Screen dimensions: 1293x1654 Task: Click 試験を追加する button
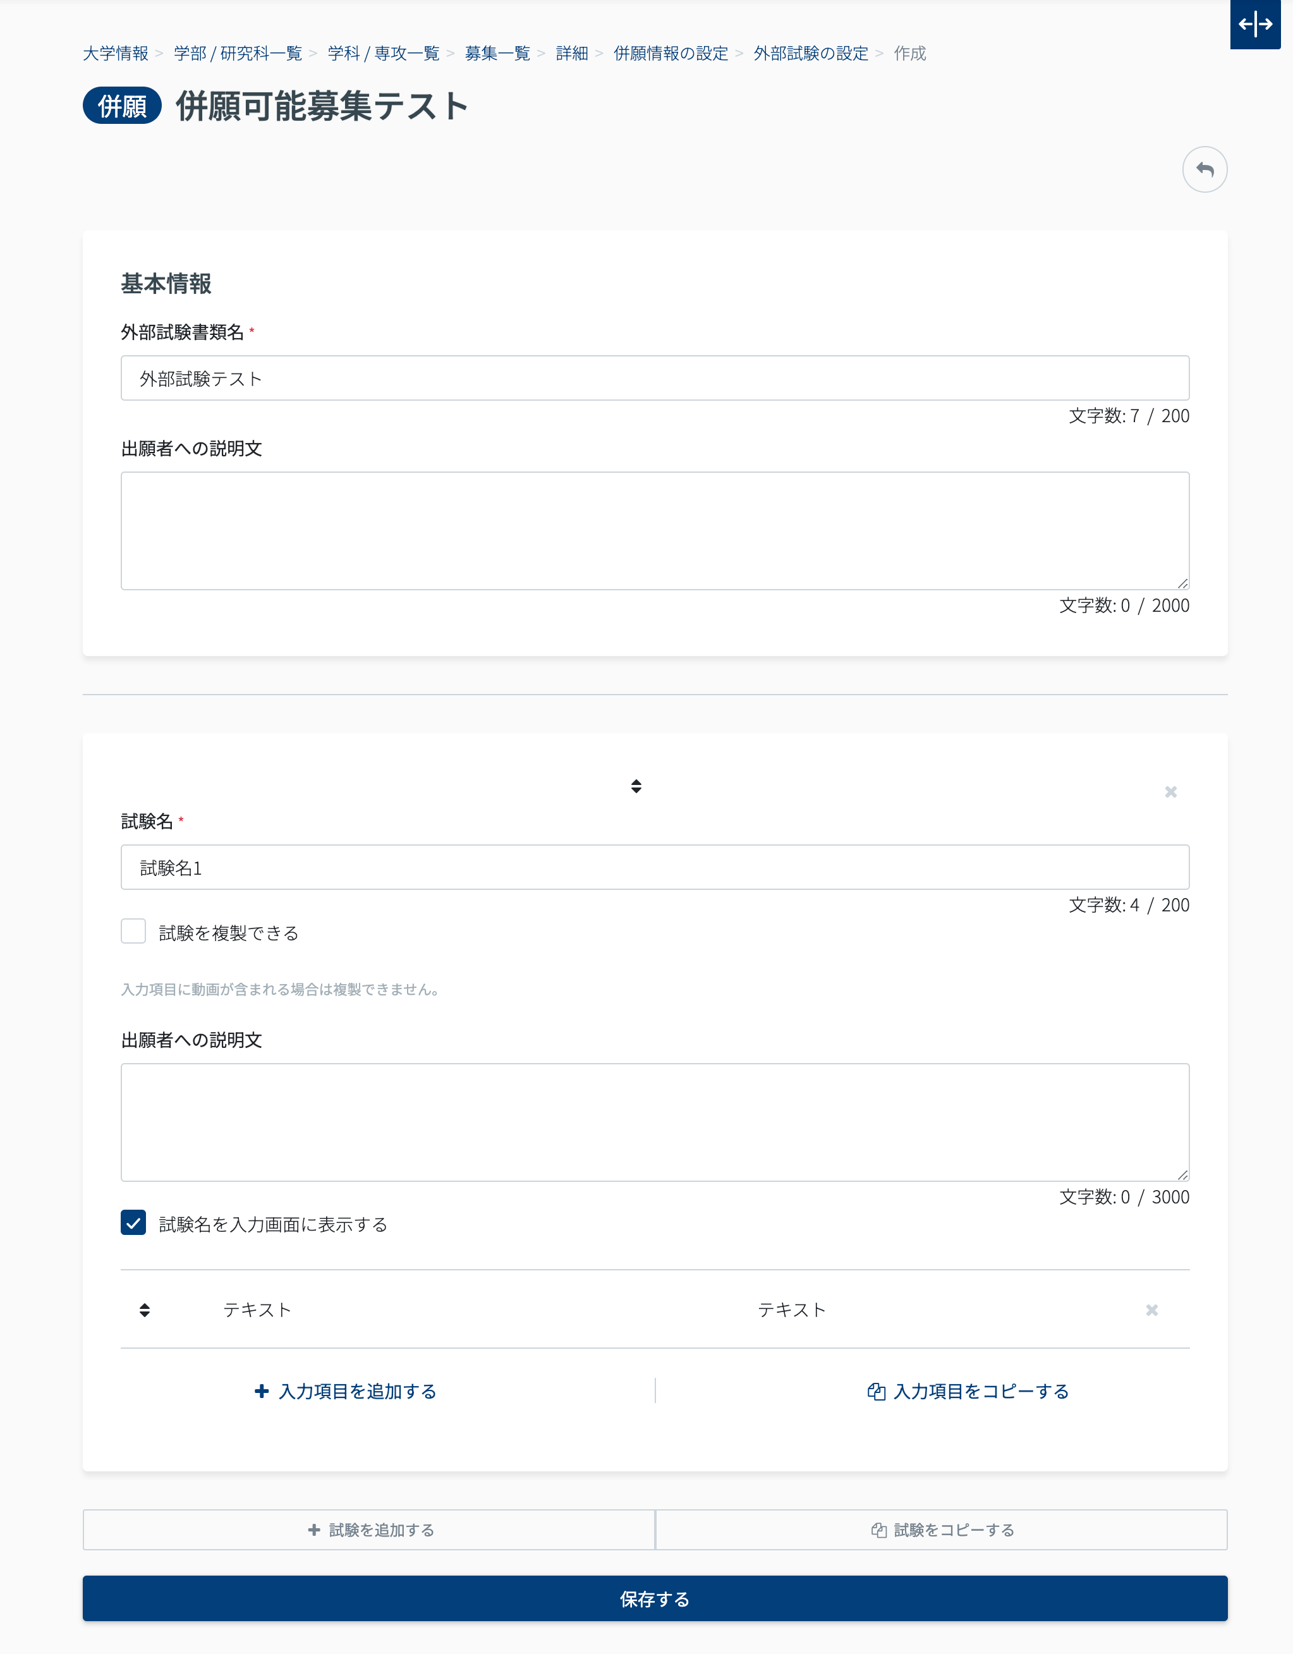click(369, 1529)
